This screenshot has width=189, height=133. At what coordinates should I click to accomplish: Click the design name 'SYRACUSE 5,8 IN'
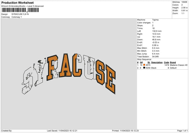tap(20, 14)
